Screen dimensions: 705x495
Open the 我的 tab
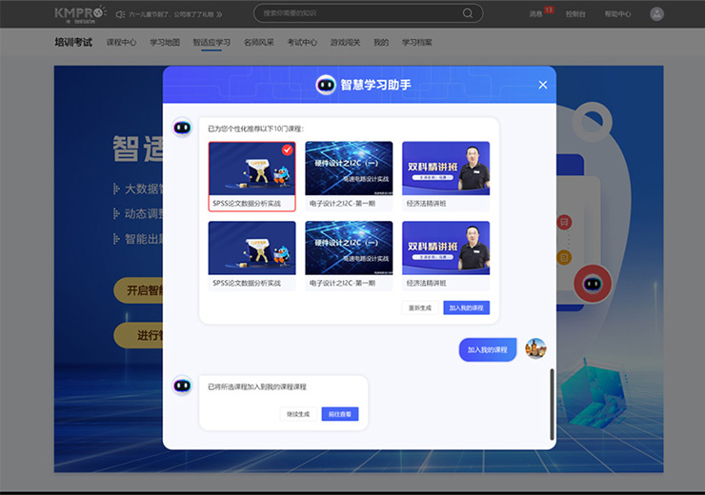tap(381, 42)
